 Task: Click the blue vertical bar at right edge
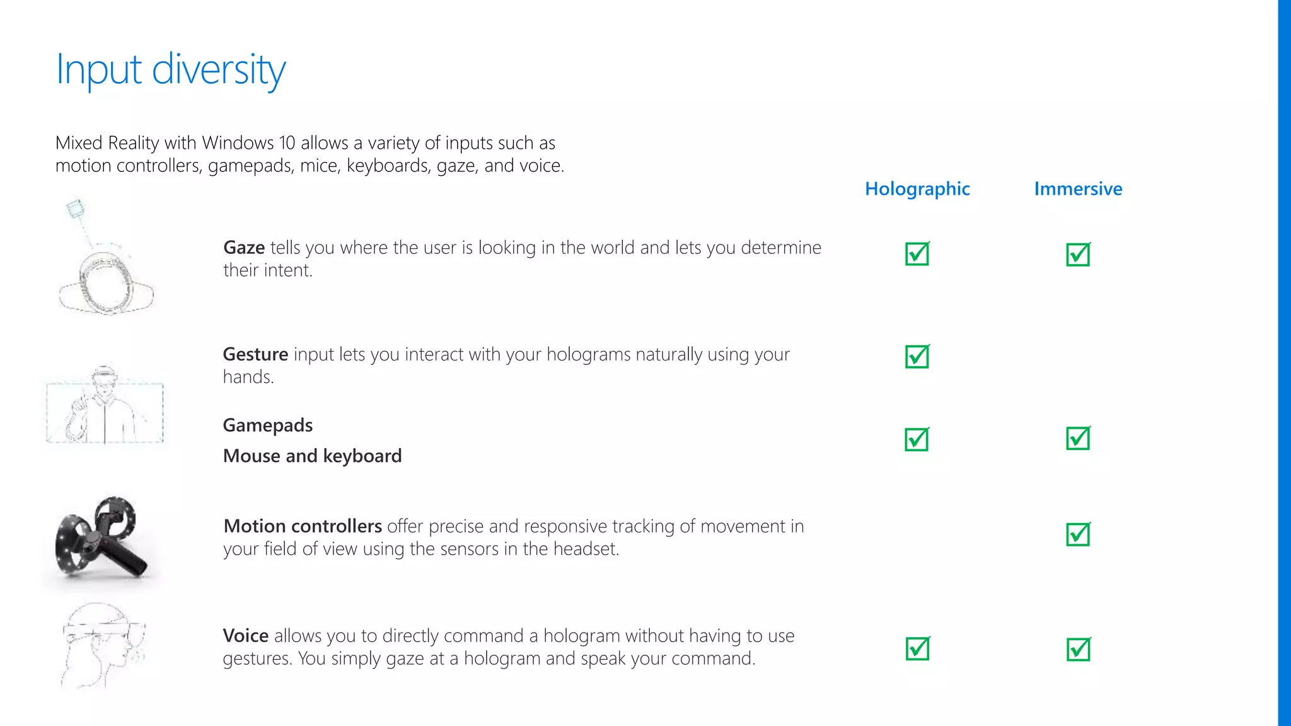pos(1284,363)
